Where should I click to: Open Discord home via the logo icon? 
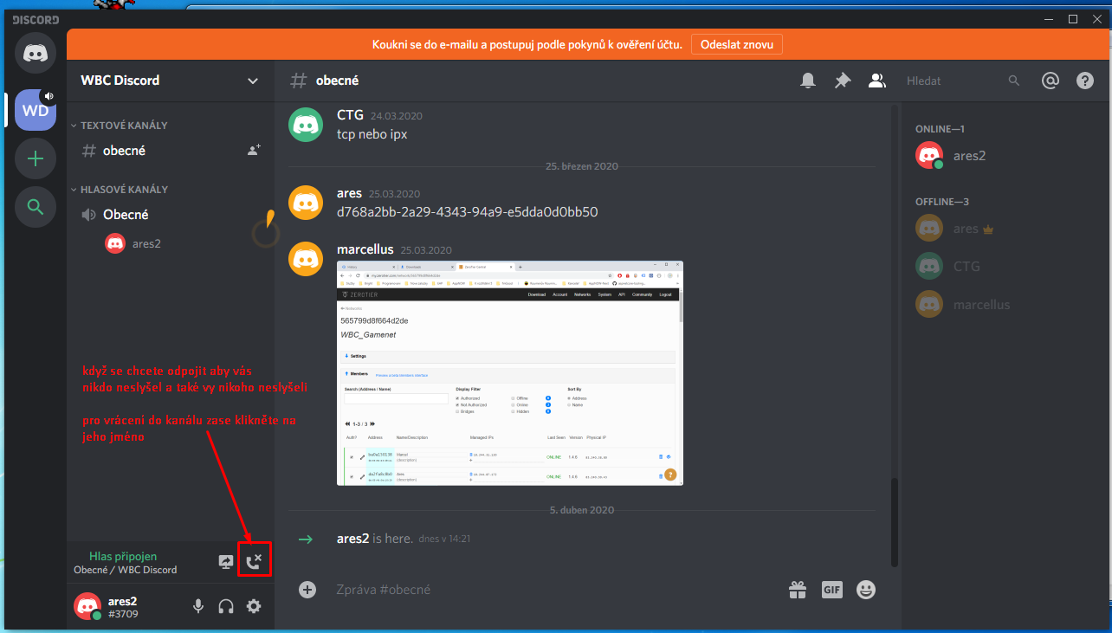click(x=36, y=55)
